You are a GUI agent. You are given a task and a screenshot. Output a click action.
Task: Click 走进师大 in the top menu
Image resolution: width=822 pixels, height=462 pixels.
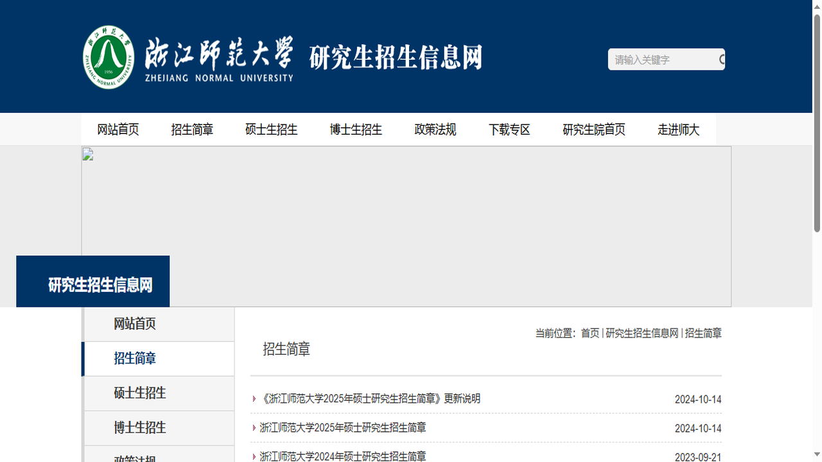tap(678, 129)
